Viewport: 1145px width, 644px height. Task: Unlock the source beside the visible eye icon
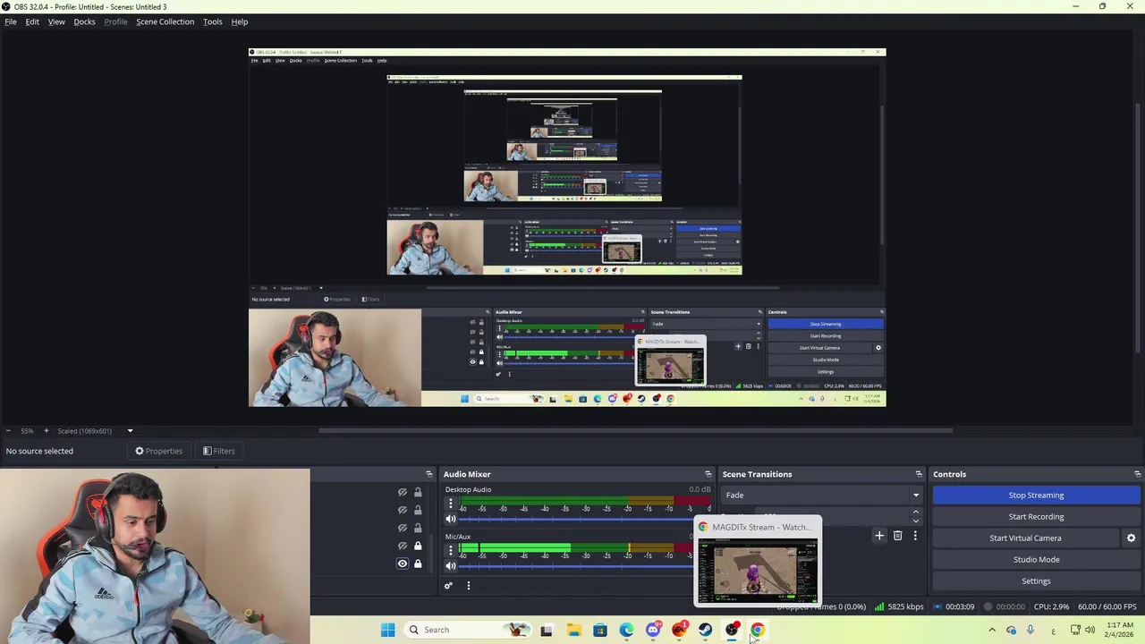[x=418, y=563]
